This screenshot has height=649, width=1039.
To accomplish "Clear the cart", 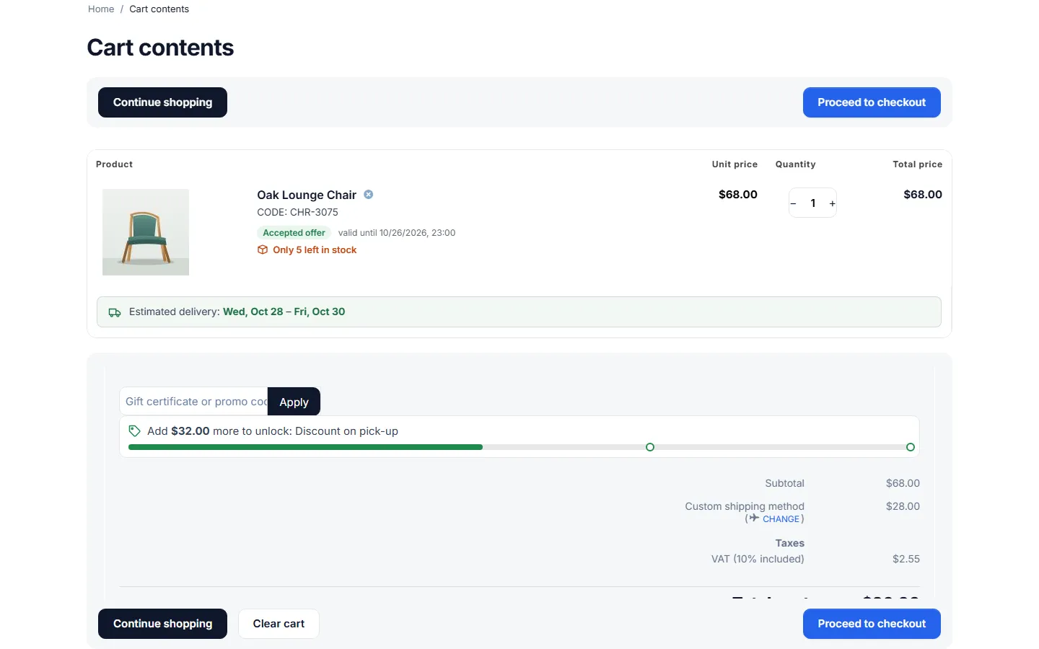I will coord(279,624).
